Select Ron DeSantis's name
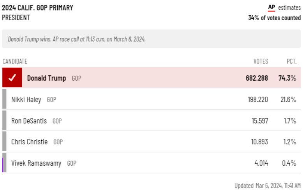The width and height of the screenshot is (303, 191). click(29, 120)
